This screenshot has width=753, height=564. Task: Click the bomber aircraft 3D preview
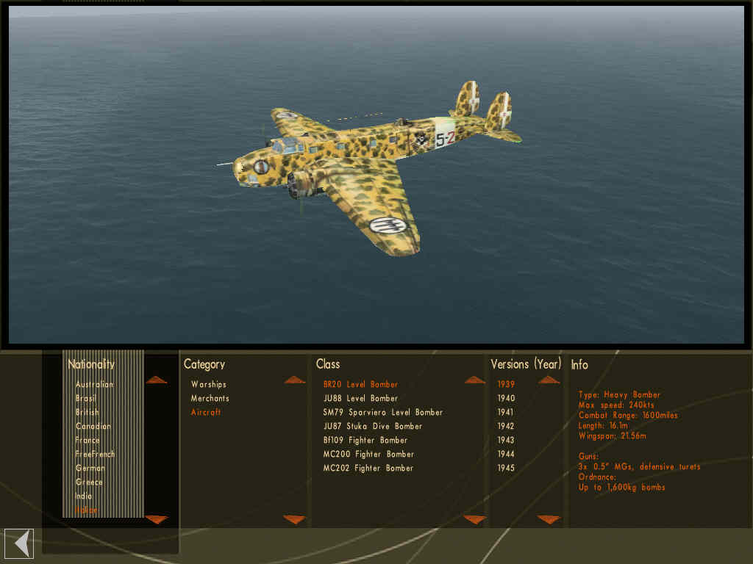[376, 175]
